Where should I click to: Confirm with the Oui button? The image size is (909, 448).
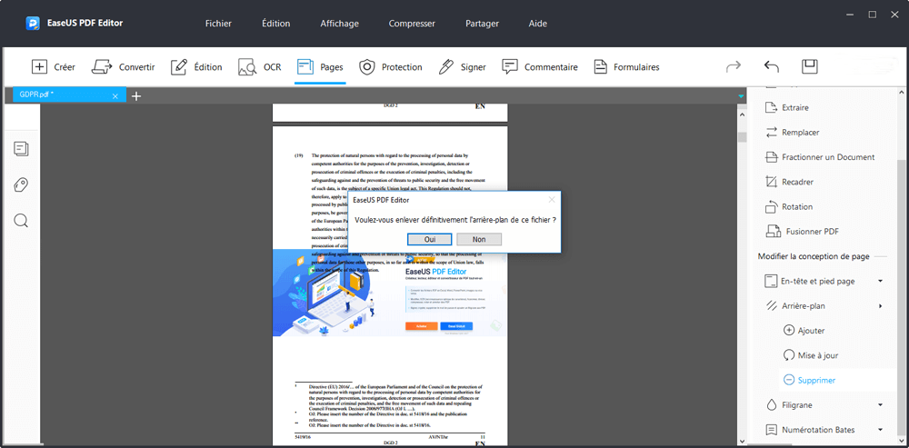click(430, 239)
